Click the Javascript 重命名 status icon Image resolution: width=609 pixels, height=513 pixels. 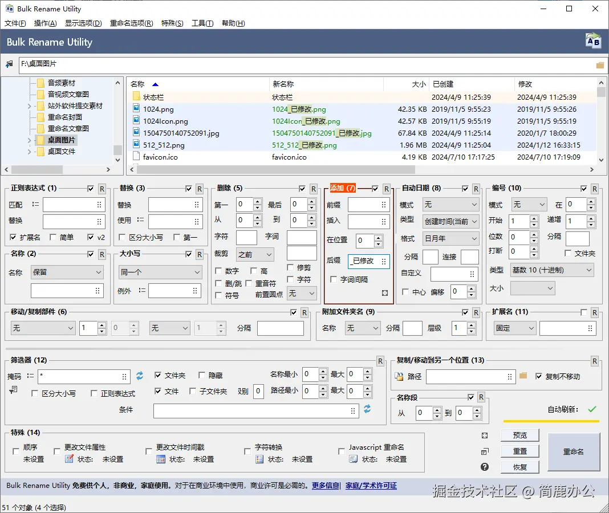click(353, 459)
